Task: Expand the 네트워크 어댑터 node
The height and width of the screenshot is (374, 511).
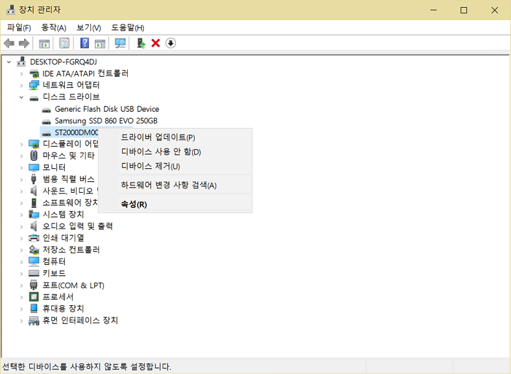Action: [21, 86]
